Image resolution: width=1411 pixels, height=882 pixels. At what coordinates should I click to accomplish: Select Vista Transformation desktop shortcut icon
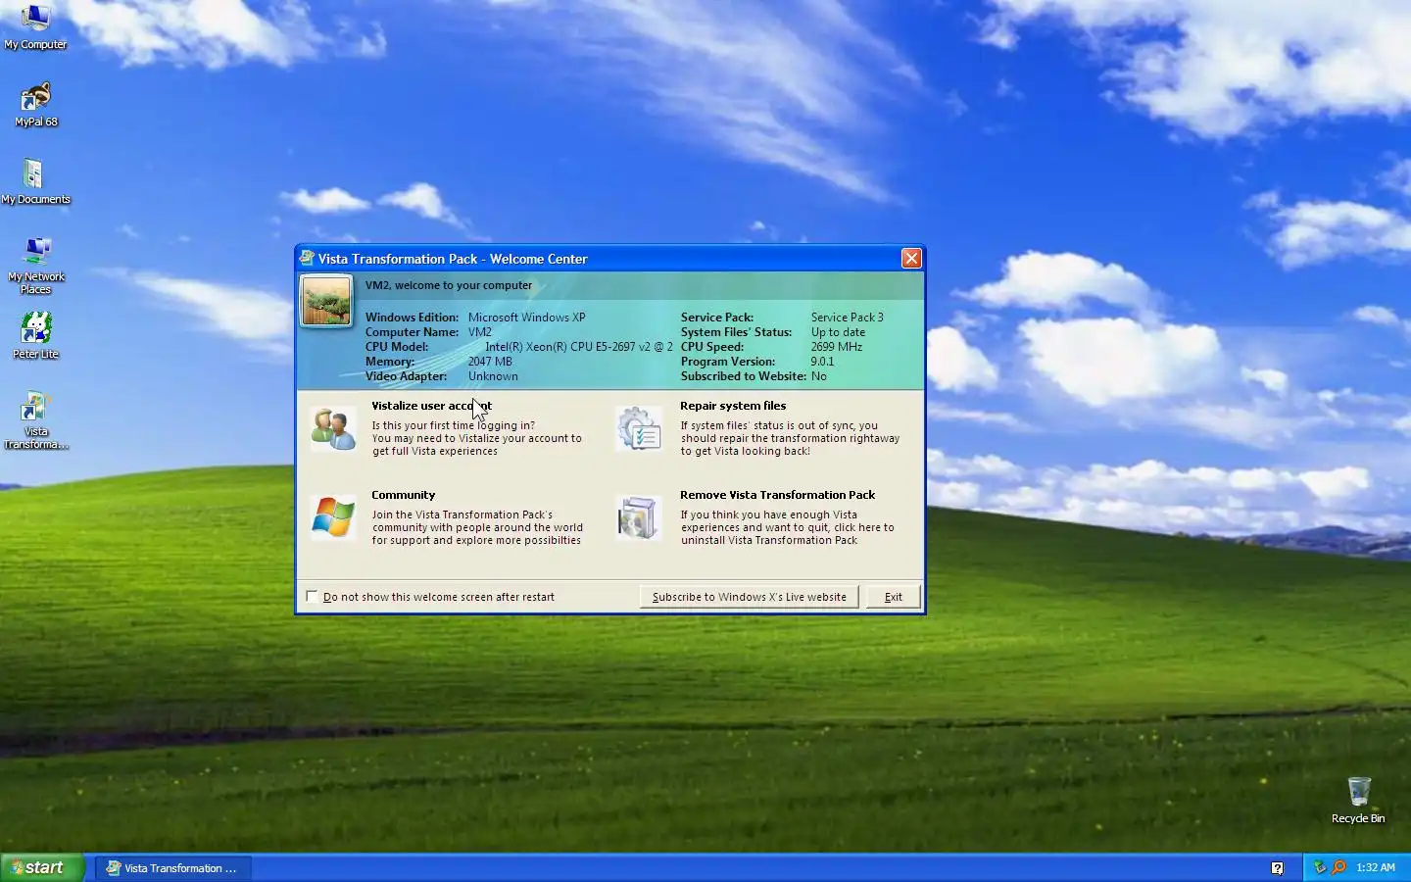[36, 407]
